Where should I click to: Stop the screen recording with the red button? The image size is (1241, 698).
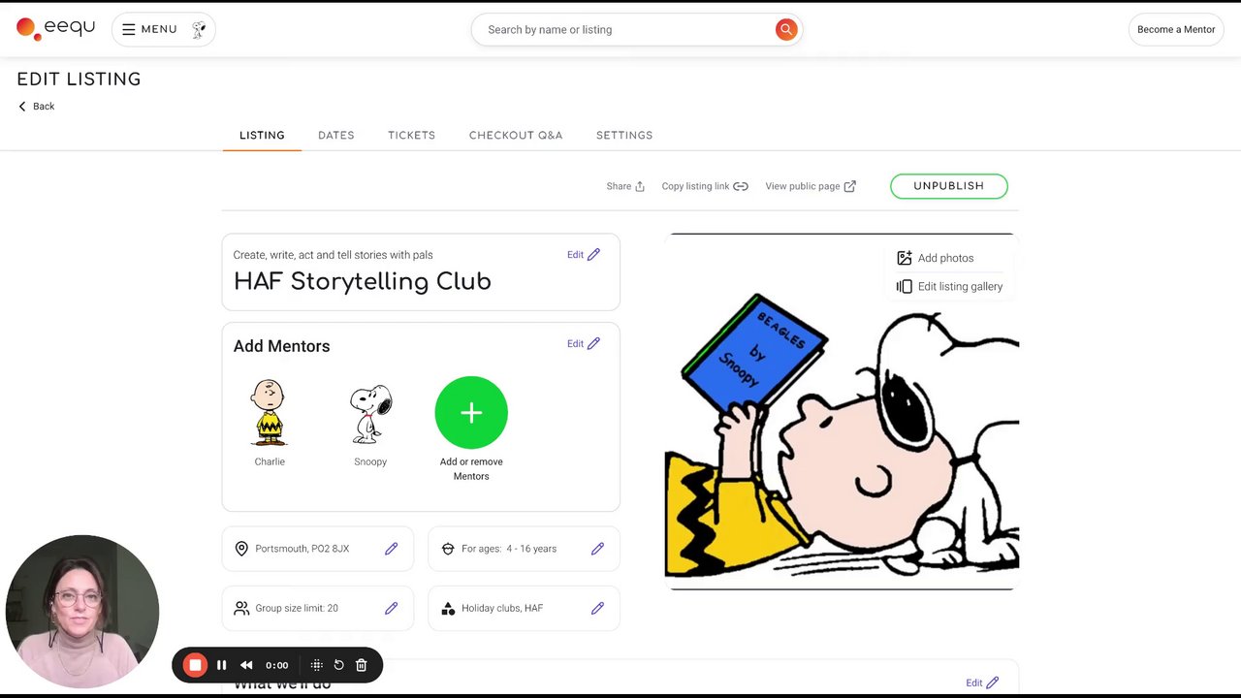coord(195,665)
